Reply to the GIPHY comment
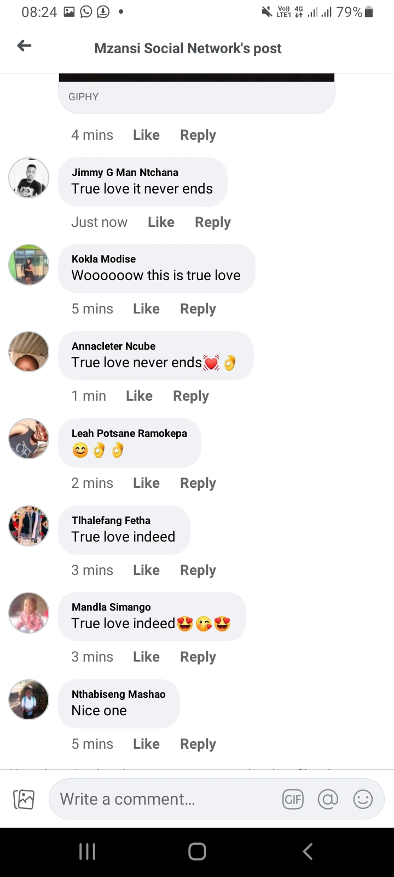This screenshot has width=394, height=877. 198,135
